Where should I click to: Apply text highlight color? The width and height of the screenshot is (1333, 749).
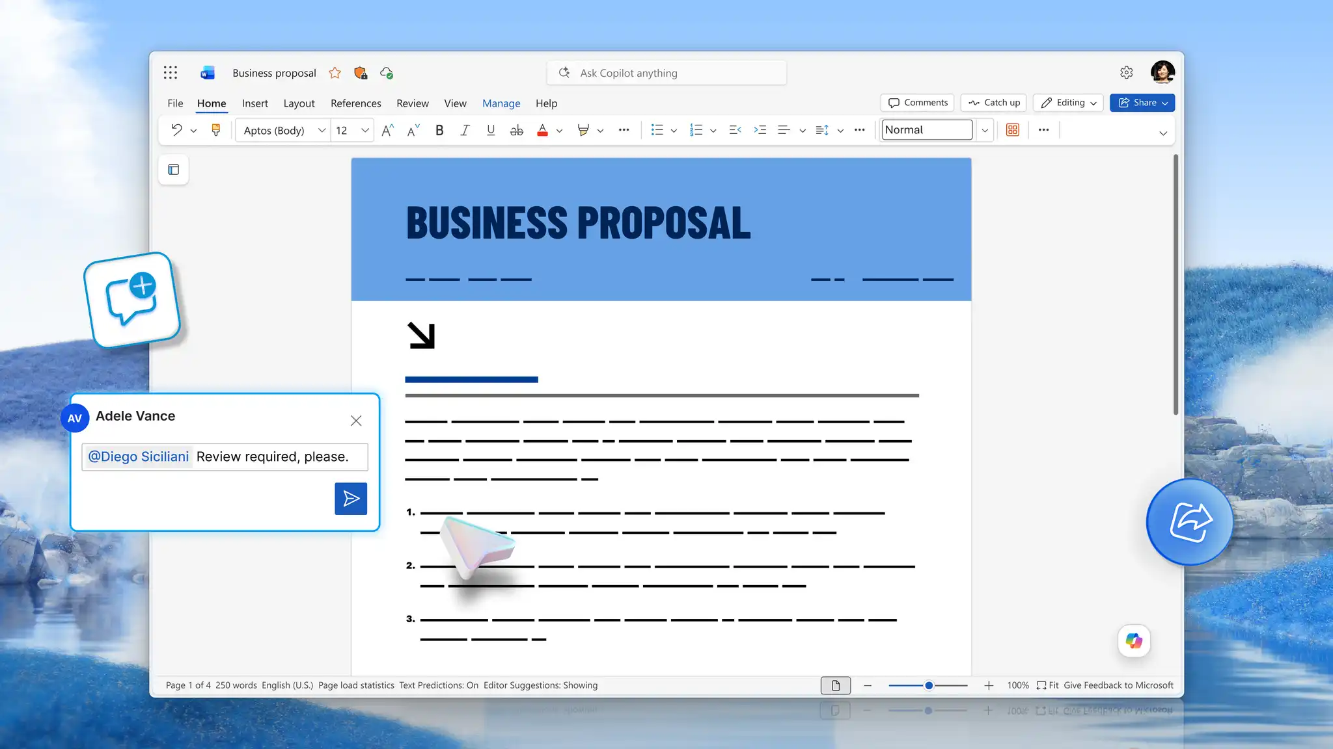pyautogui.click(x=583, y=130)
